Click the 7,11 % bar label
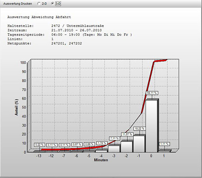Viewport: 202px width, 178px height. (115, 139)
